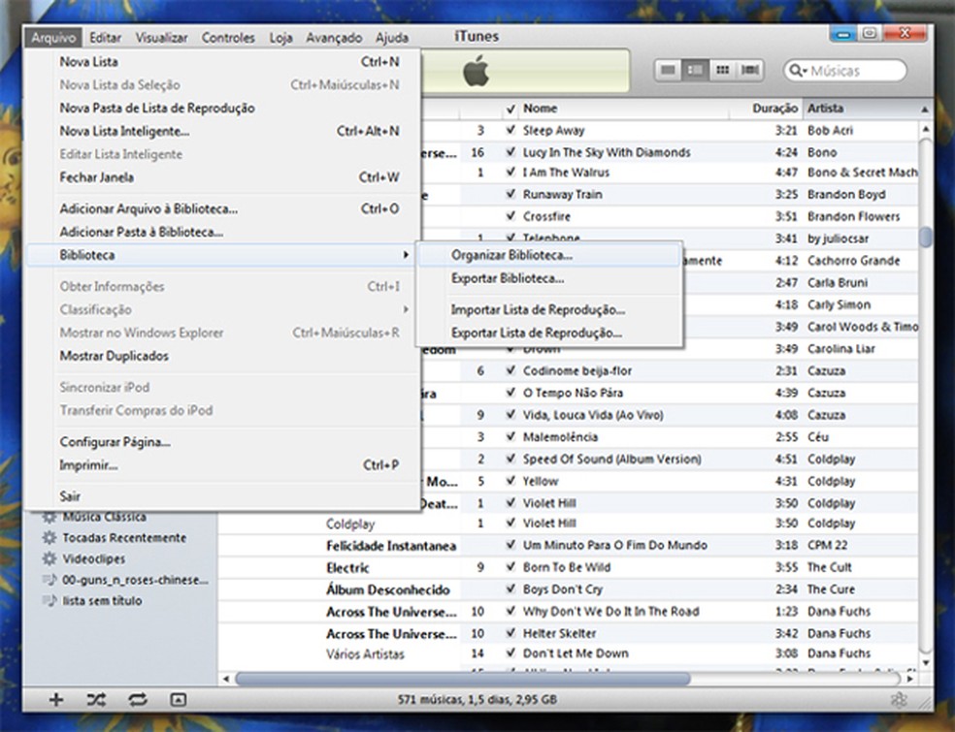
Task: Open the search magnifier dropdown
Action: [x=799, y=70]
